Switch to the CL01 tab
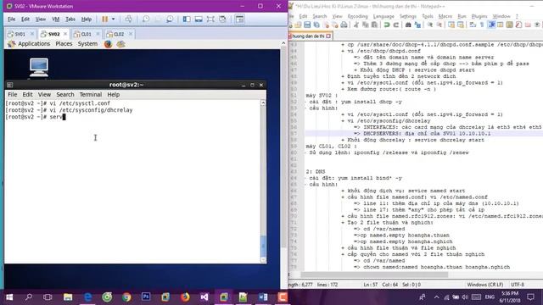 click(x=86, y=34)
